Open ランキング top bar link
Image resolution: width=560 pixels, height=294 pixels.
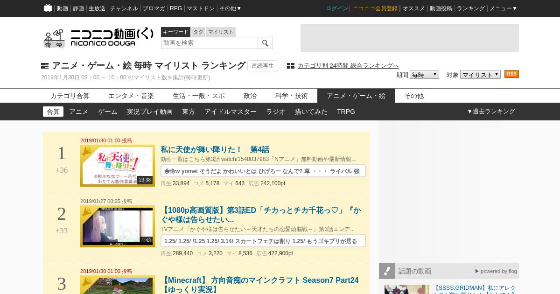(x=471, y=8)
